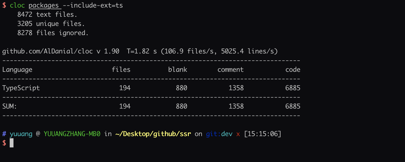Click the [15:15:06] timestamp

263,134
